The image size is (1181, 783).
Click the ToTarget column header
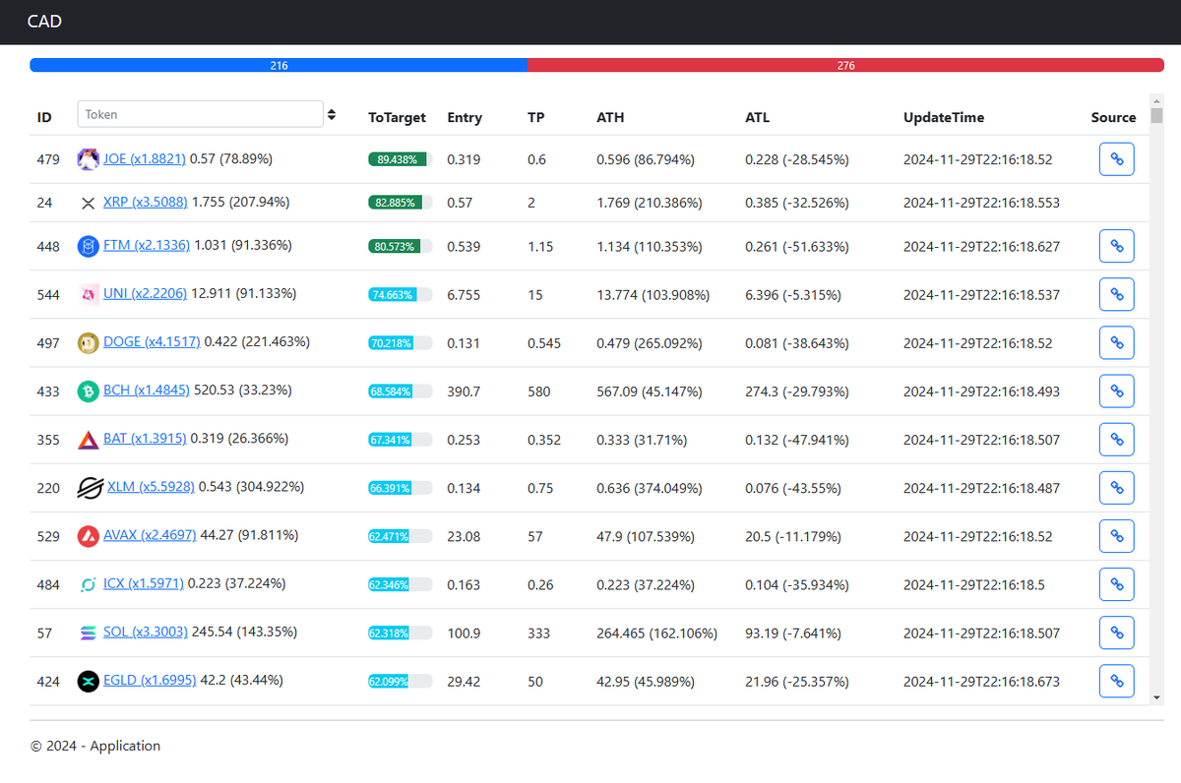pos(398,117)
